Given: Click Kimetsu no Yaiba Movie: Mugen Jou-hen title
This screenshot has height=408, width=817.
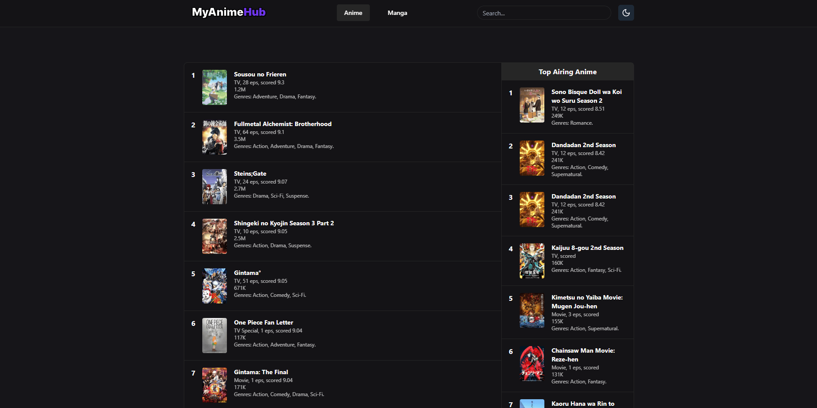Looking at the screenshot, I should (x=587, y=302).
